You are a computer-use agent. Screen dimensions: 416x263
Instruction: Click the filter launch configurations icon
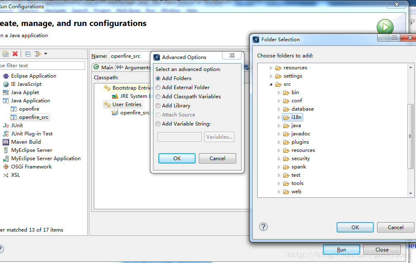38,54
